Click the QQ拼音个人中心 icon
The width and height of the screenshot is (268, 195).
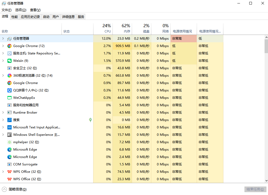pos(10,90)
